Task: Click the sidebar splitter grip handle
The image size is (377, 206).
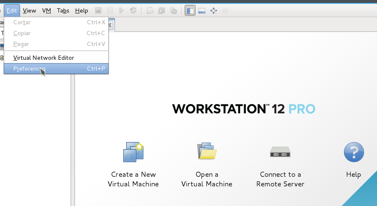Action: click(73, 164)
